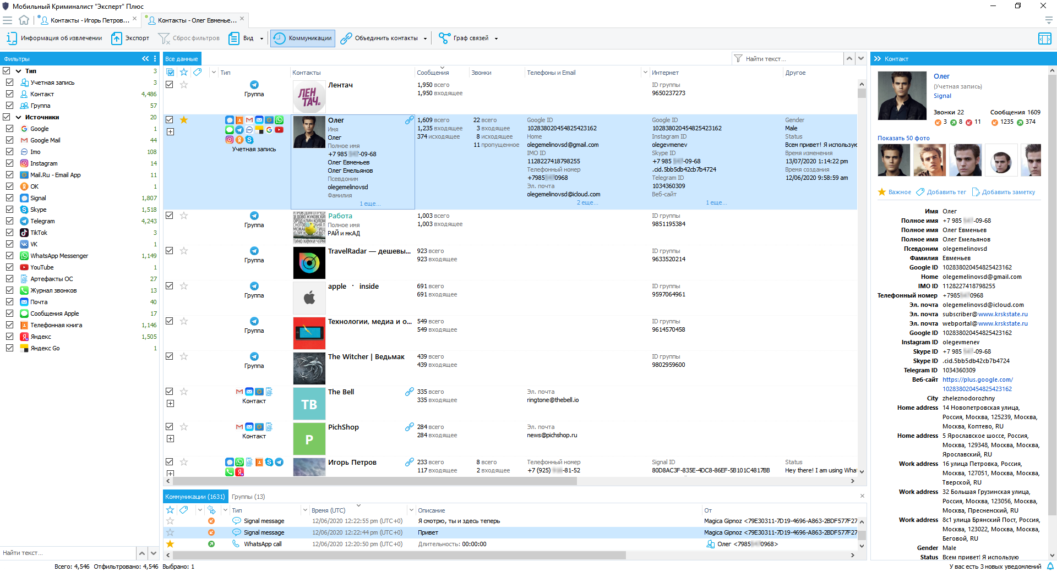
Task: Collapse the Источники filter tree
Action: coord(19,117)
